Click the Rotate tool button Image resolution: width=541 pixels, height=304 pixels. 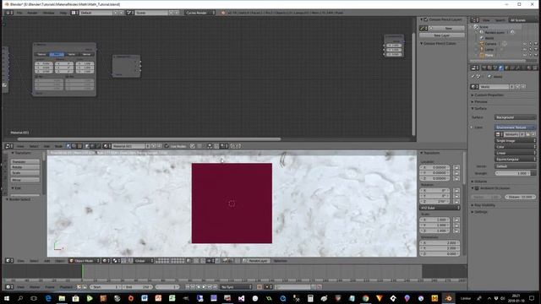click(x=25, y=167)
